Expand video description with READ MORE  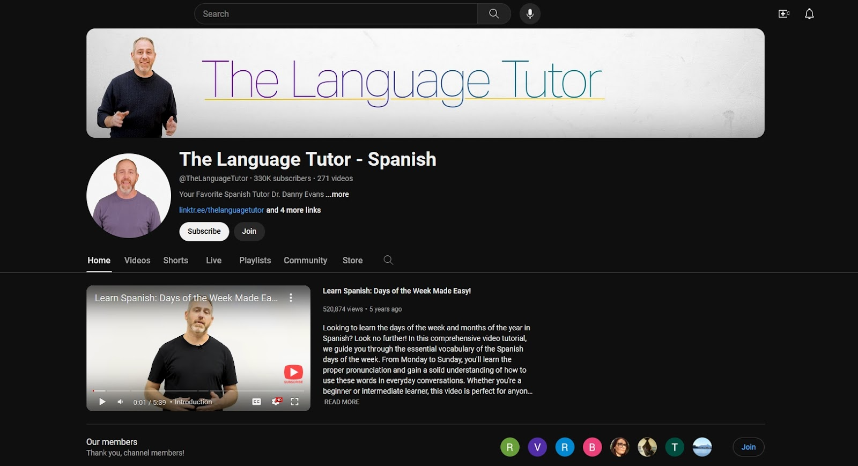342,402
